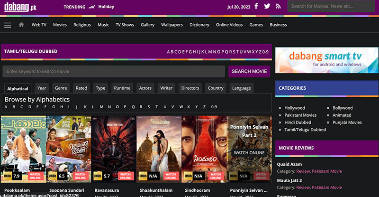Open the Hollywood category link
Image resolution: width=379 pixels, height=197 pixels.
(x=295, y=108)
